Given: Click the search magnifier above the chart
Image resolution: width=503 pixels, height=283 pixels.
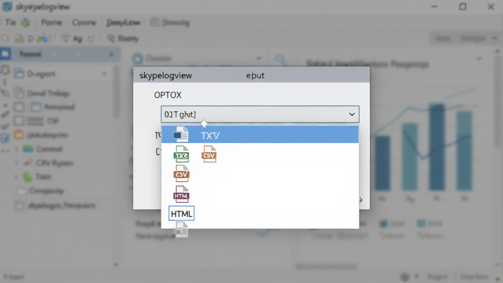Looking at the screenshot, I should [x=280, y=59].
